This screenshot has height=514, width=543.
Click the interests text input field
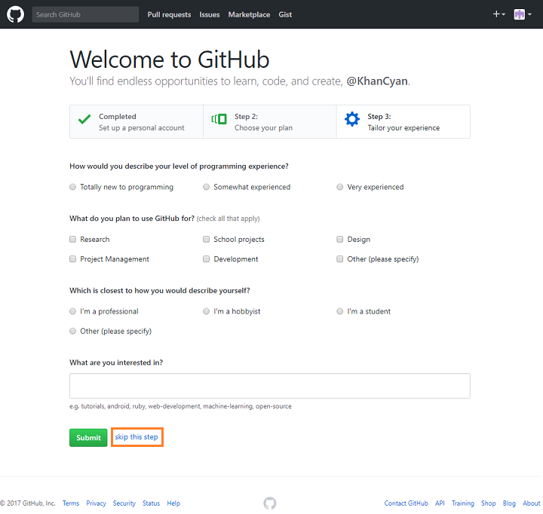[270, 386]
